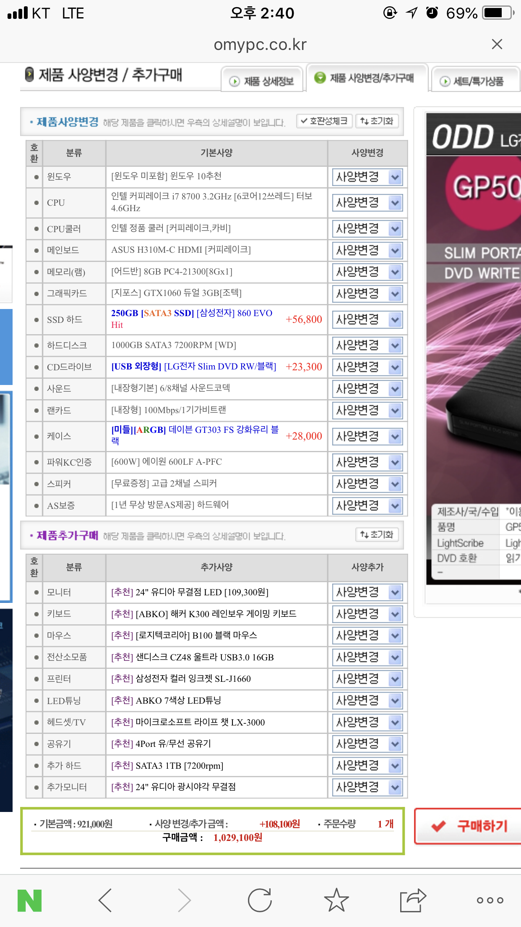Open 사양추가 dropdown for 모니터 row
Viewport: 521px width, 927px height.
(367, 592)
